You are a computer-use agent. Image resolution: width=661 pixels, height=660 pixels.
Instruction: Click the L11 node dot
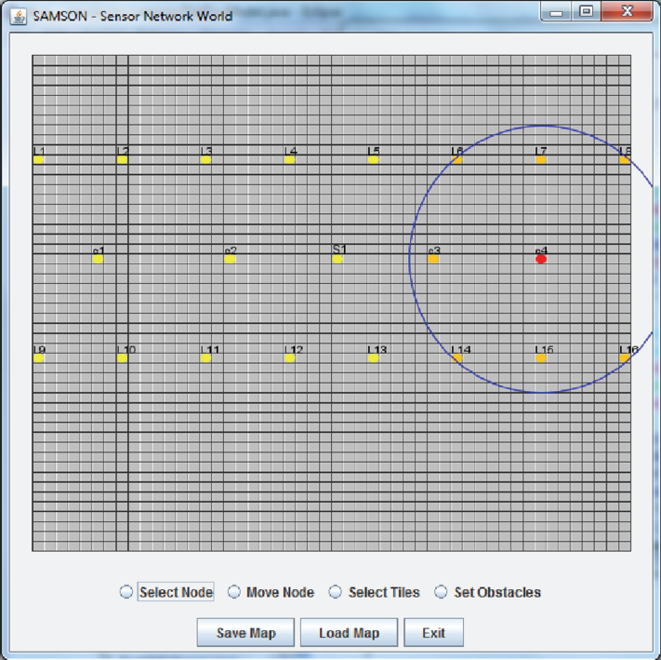pos(205,357)
